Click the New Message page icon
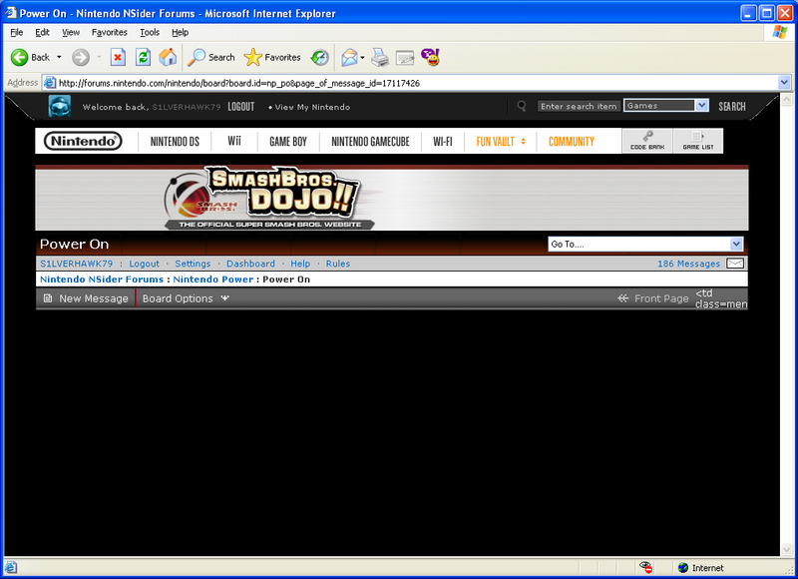Image resolution: width=798 pixels, height=579 pixels. click(48, 298)
